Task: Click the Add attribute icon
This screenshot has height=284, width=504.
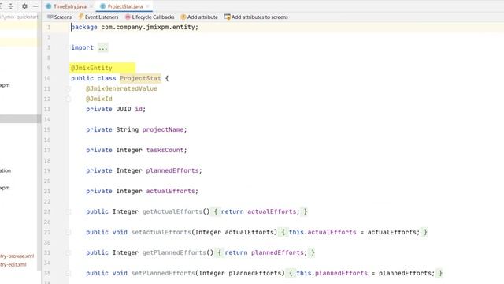Action: (183, 17)
